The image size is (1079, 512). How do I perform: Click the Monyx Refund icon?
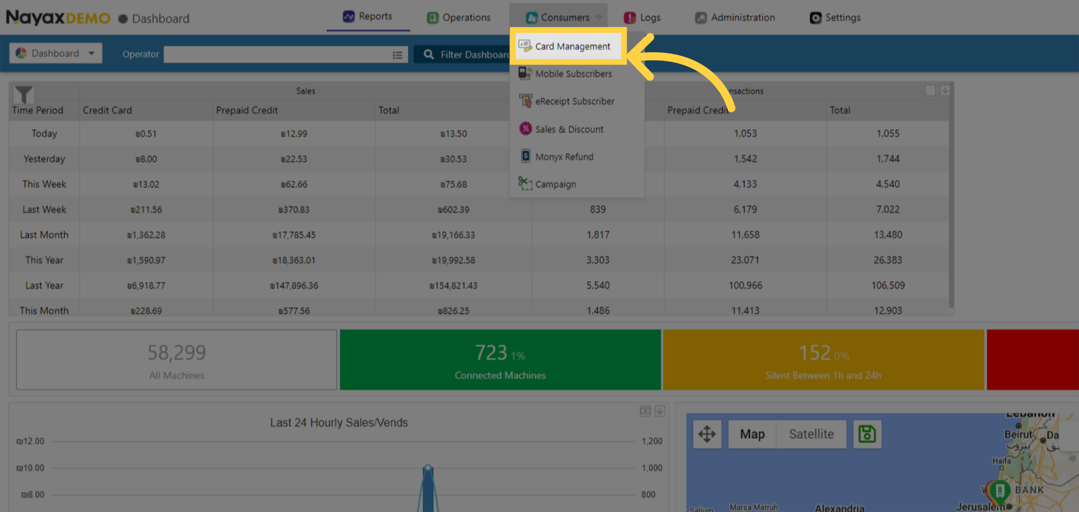tap(525, 156)
